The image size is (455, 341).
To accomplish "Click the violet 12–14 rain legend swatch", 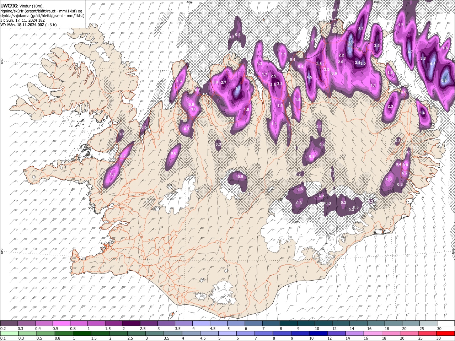I will pos(337,333).
